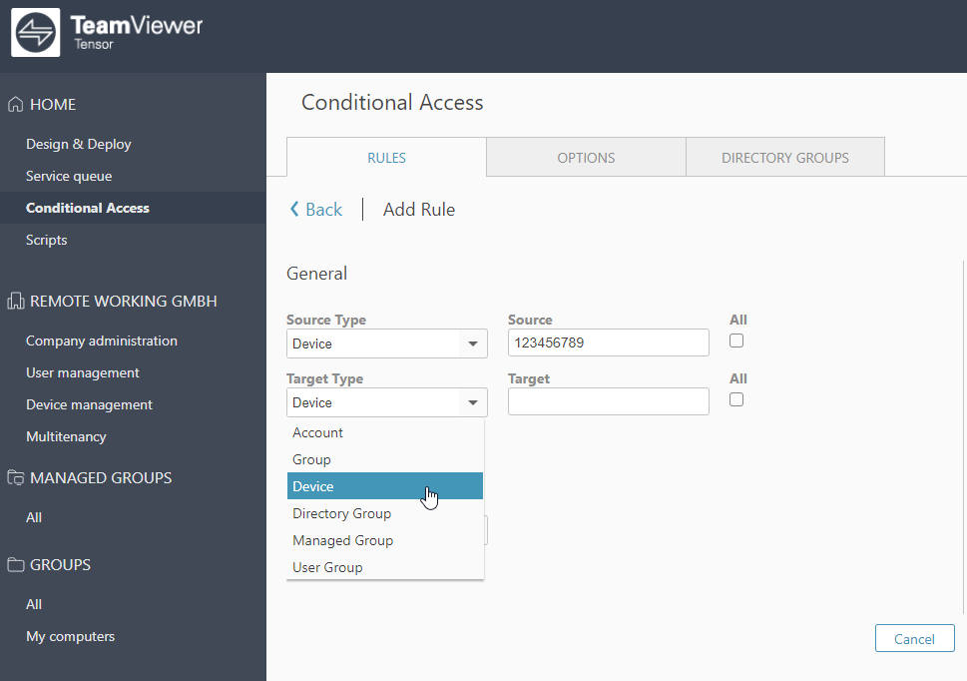Collapse the Target Type dropdown
The height and width of the screenshot is (681, 967).
[x=472, y=402]
